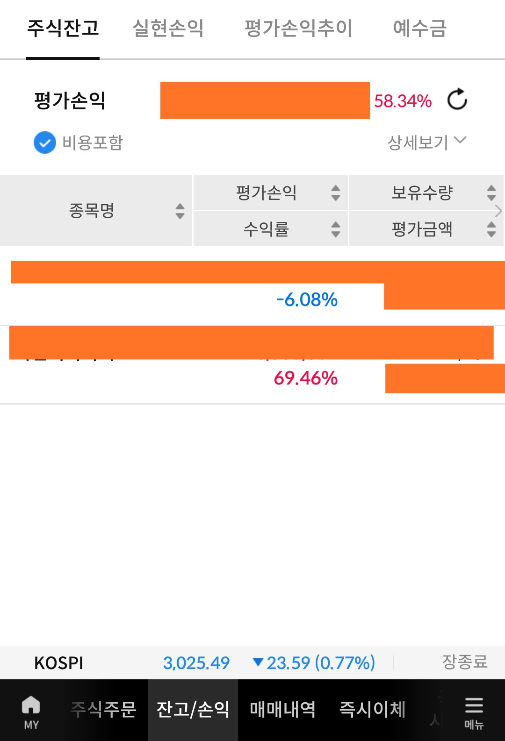The height and width of the screenshot is (741, 505).
Task: Tap the KOSPI index ticker bar
Action: (x=252, y=663)
